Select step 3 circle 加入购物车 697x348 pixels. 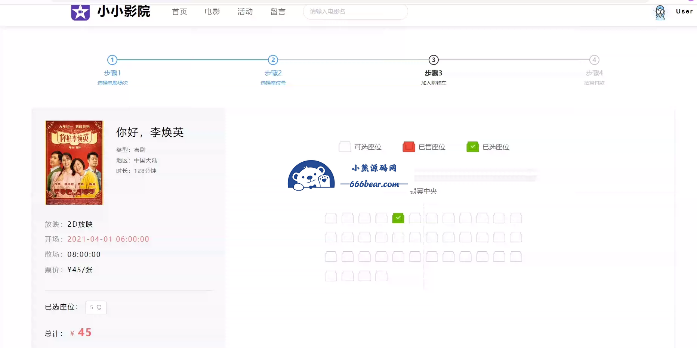[x=434, y=60]
